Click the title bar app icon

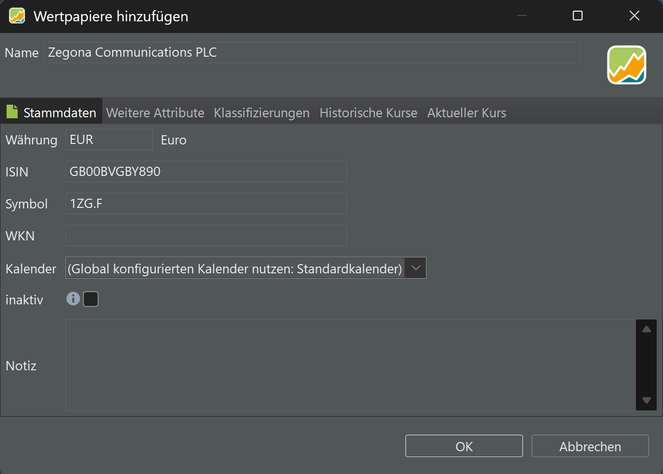(x=17, y=16)
